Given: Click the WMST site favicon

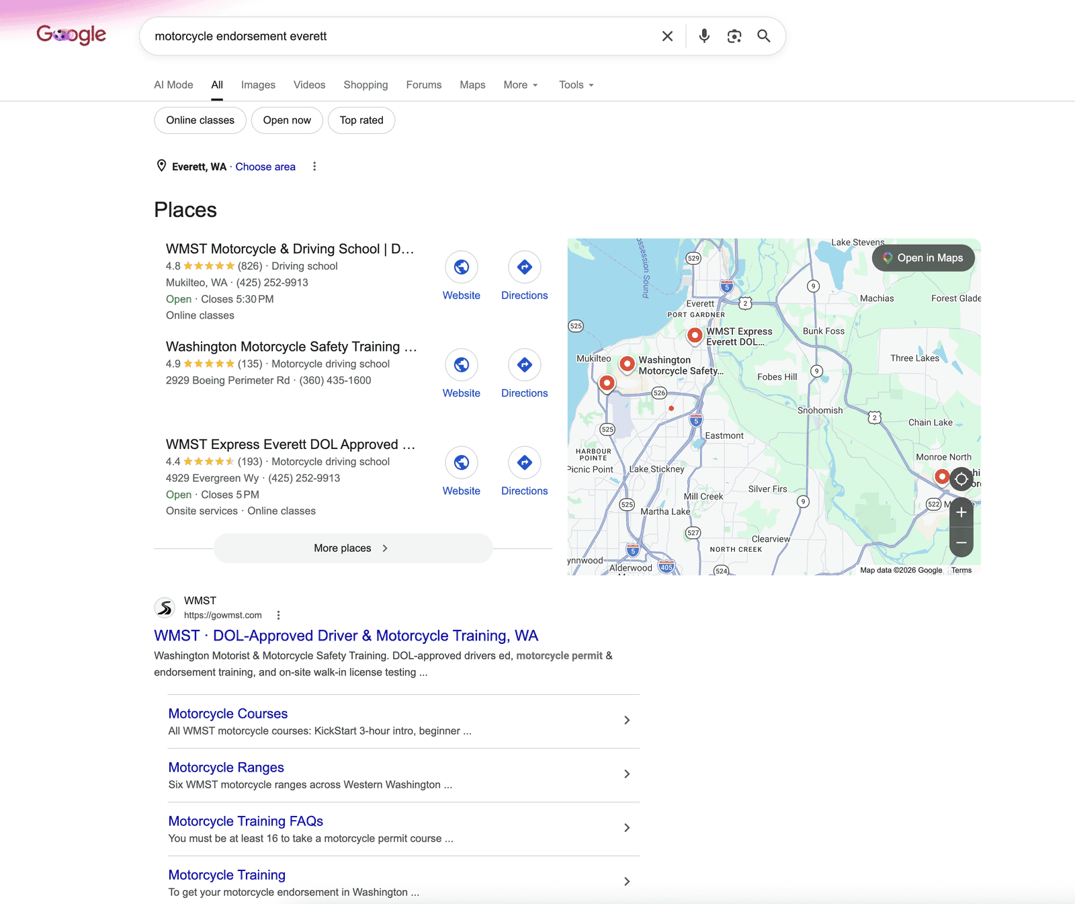Looking at the screenshot, I should (165, 608).
